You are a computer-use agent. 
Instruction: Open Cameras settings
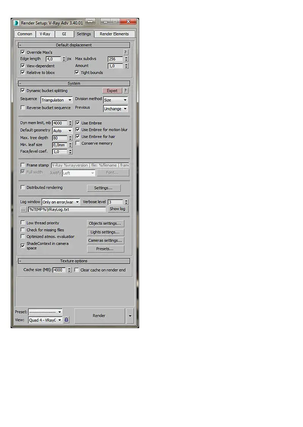click(106, 240)
